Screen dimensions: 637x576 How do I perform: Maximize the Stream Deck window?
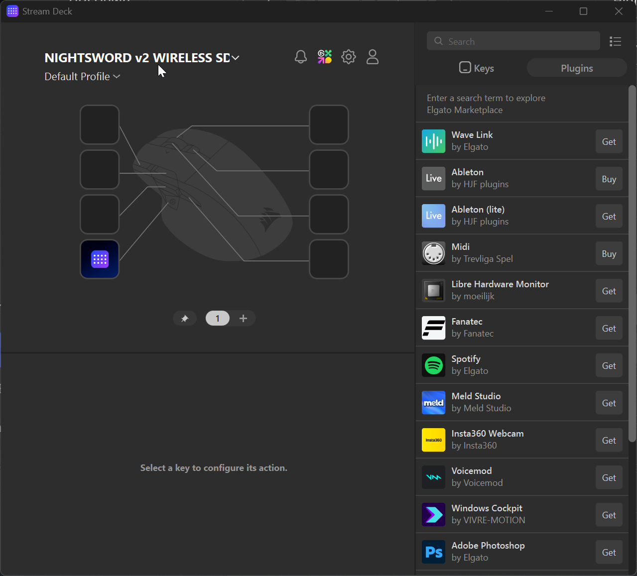583,11
